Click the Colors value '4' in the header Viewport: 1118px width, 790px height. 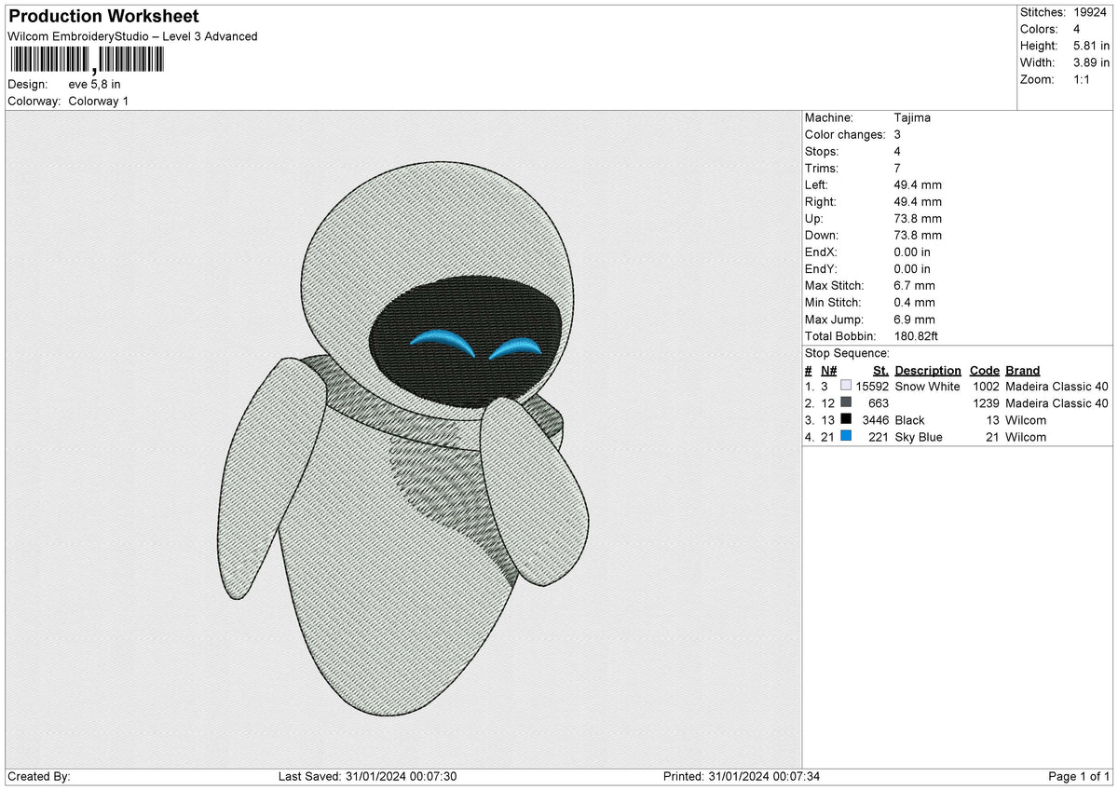pos(1077,29)
